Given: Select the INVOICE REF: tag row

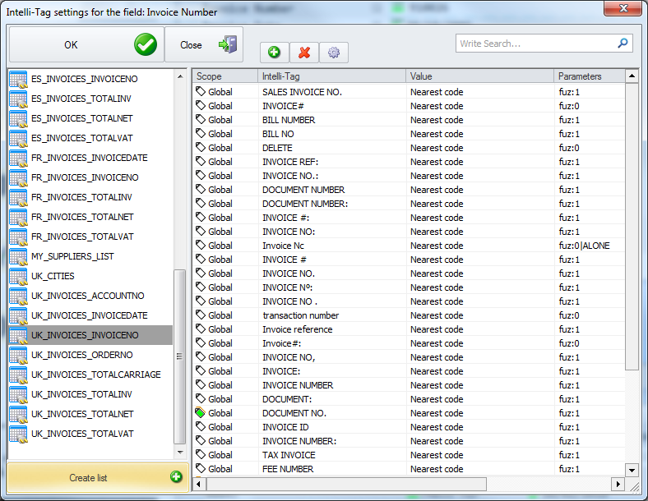Looking at the screenshot, I should click(x=410, y=162).
